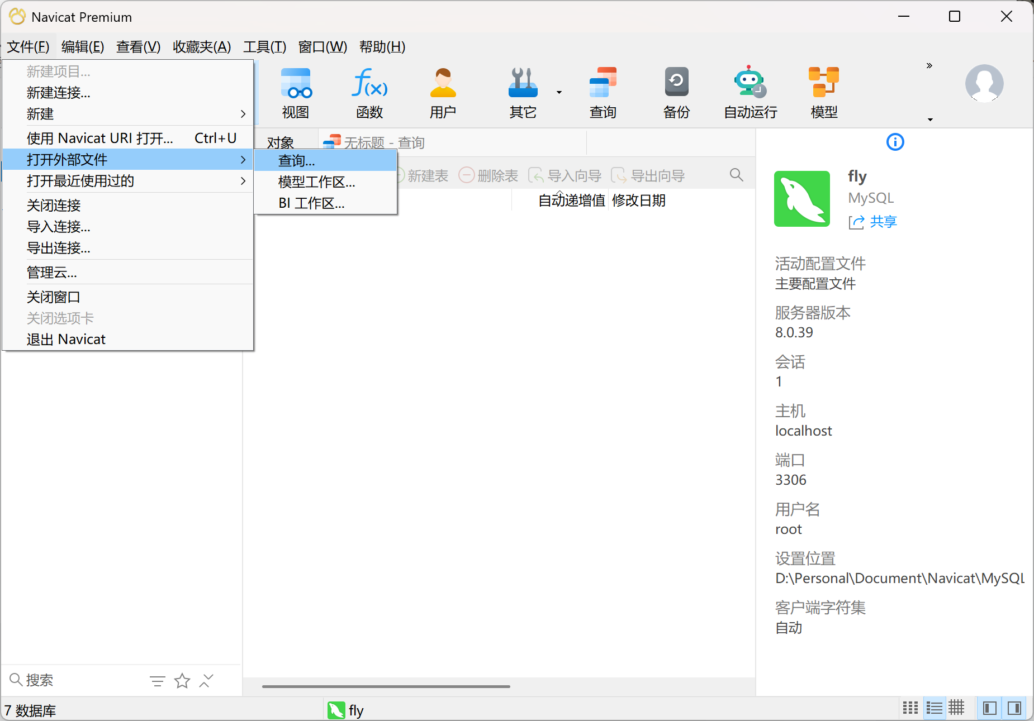Click Auto Increment Value (自动递增值) column header
The width and height of the screenshot is (1034, 721).
click(571, 200)
